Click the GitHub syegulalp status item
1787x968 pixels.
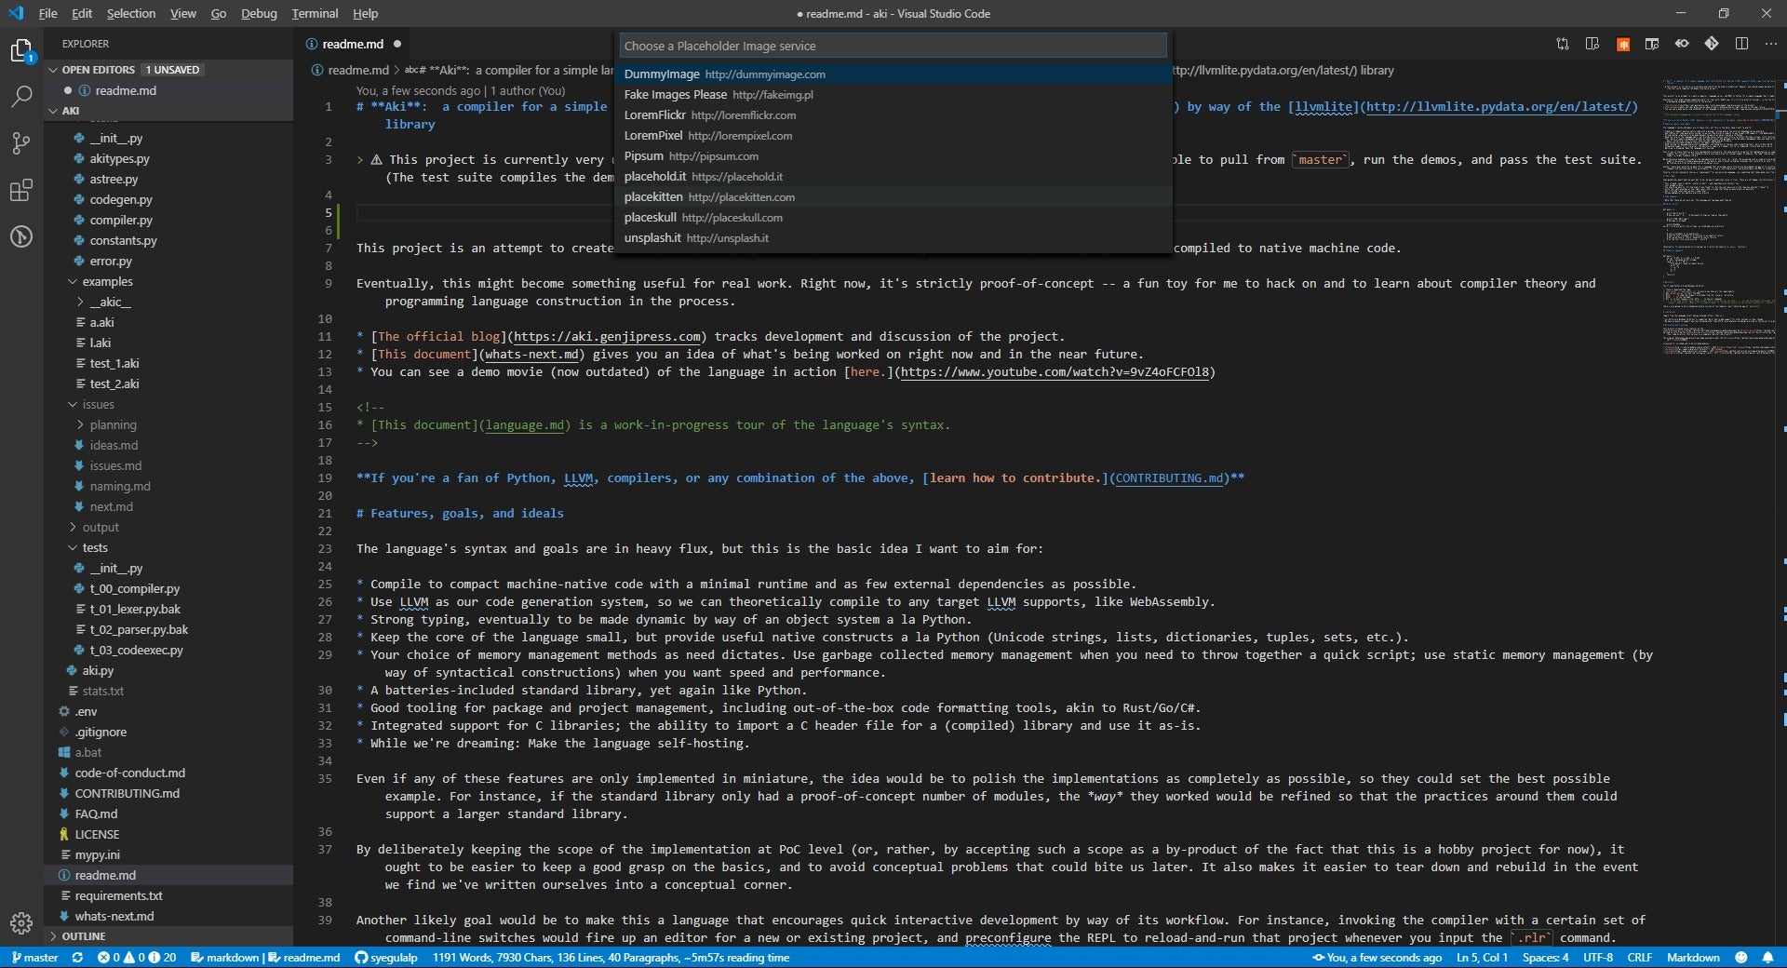coord(385,958)
